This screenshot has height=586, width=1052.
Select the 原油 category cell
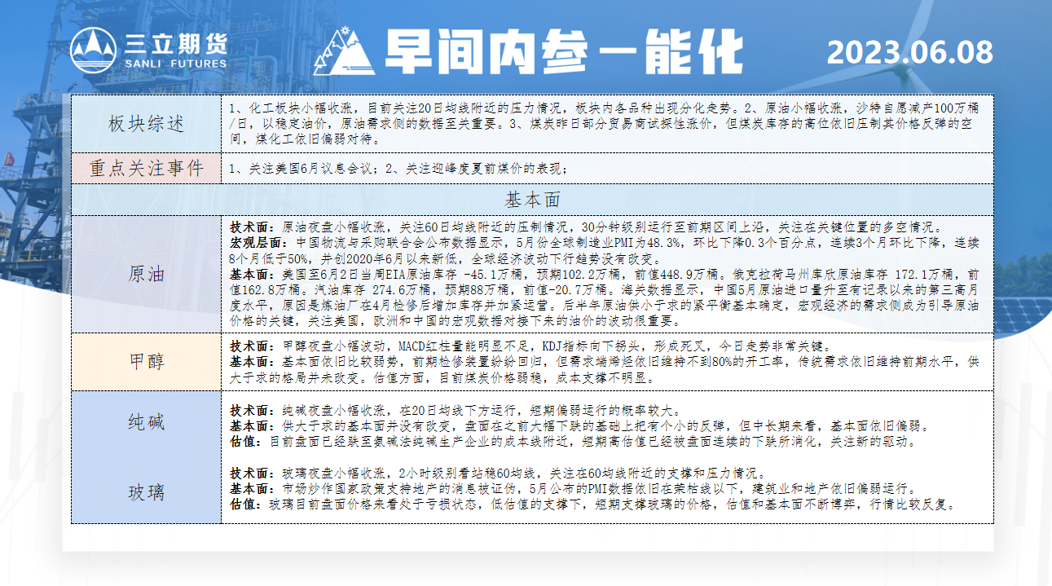(146, 274)
